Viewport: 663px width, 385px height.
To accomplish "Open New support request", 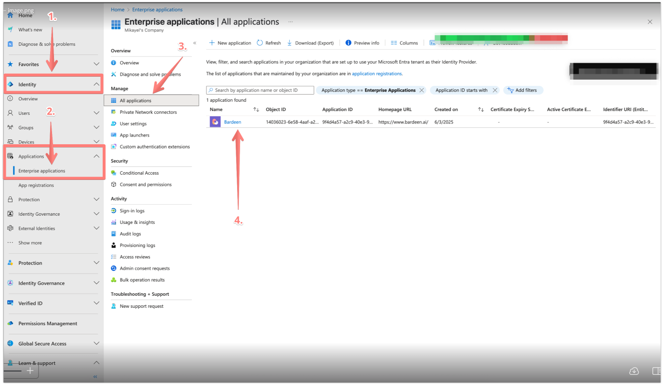I will pyautogui.click(x=141, y=306).
